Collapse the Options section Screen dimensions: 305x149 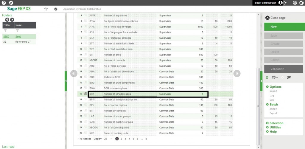(267, 87)
